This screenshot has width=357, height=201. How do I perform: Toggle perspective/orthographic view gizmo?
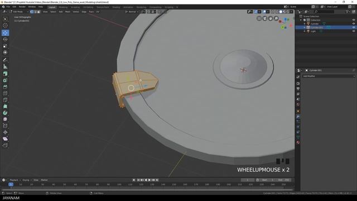(259, 18)
